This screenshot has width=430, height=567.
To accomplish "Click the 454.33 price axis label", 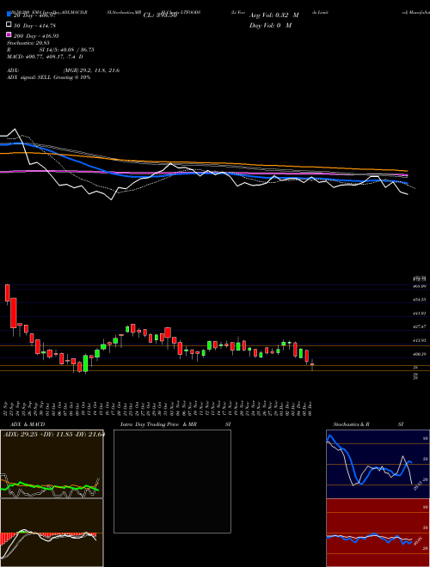I will [x=419, y=300].
